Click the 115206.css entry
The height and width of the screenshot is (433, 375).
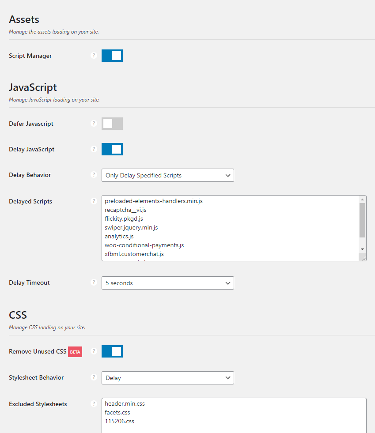click(119, 422)
